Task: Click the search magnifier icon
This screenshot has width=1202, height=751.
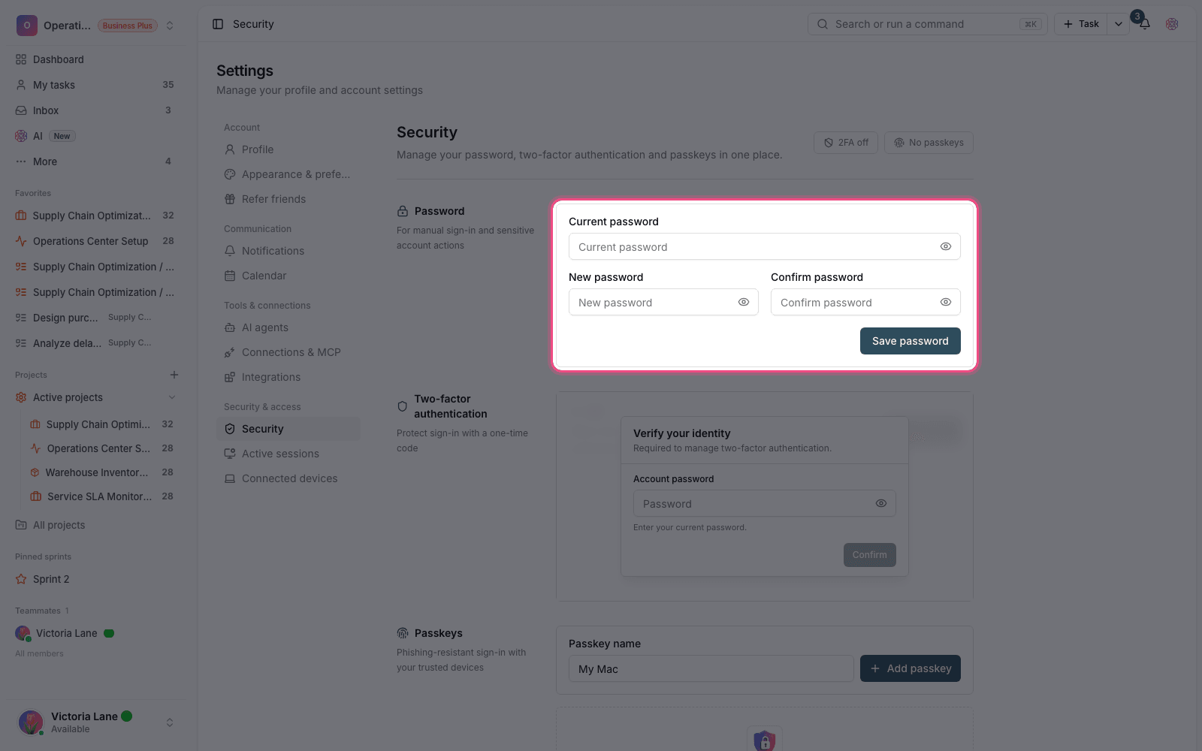Action: point(823,24)
